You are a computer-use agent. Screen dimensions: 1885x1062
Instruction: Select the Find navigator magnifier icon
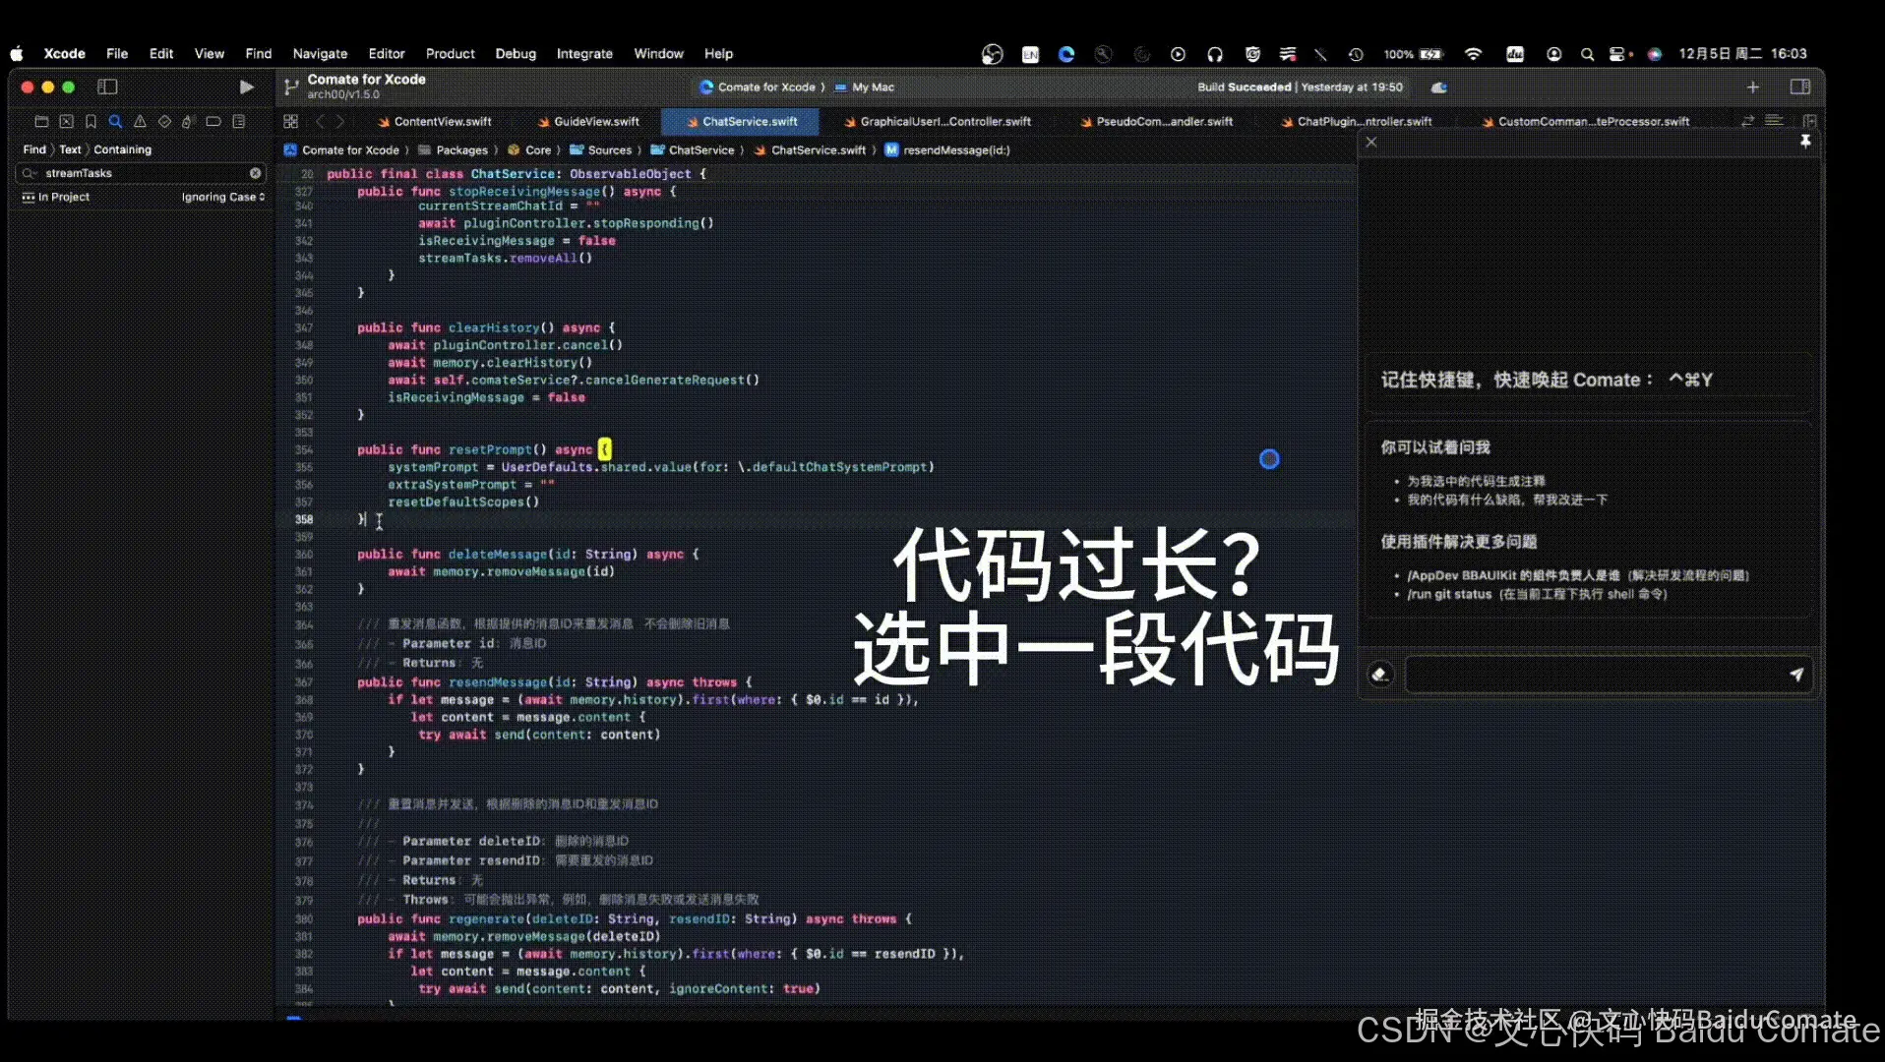pyautogui.click(x=115, y=122)
